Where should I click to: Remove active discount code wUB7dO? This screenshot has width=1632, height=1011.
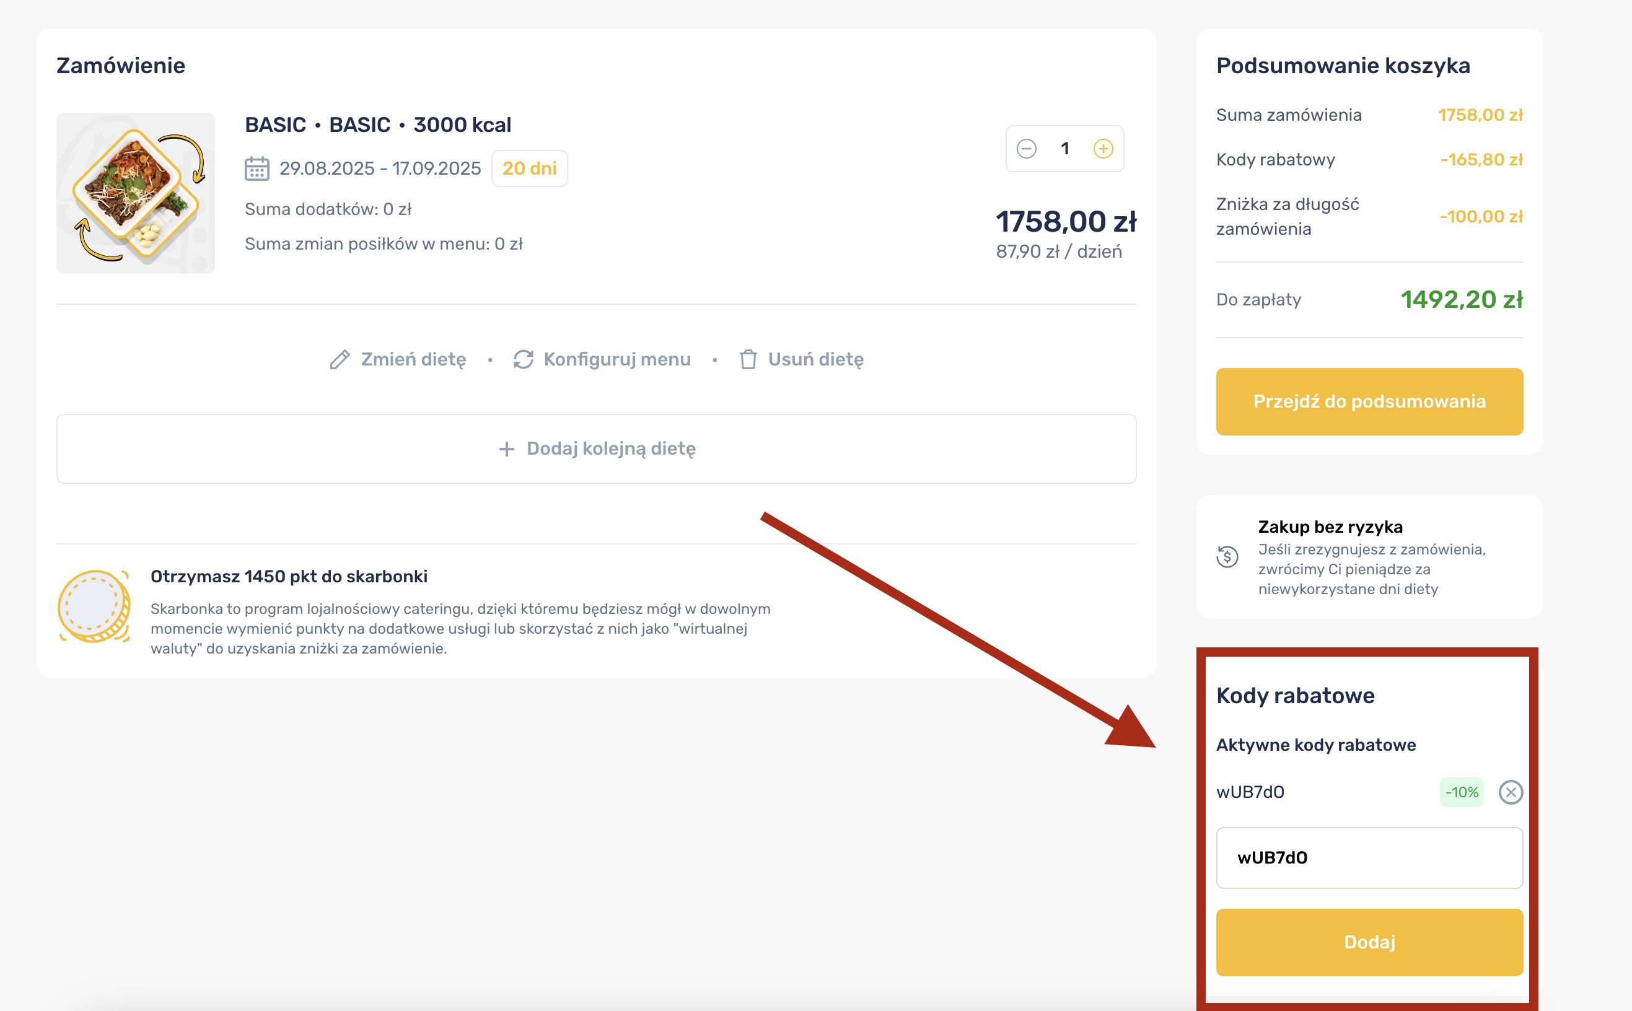click(x=1511, y=792)
